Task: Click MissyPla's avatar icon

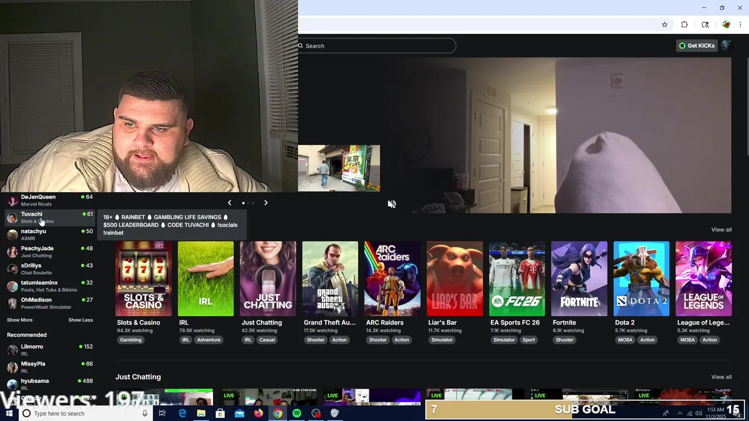Action: click(x=12, y=367)
